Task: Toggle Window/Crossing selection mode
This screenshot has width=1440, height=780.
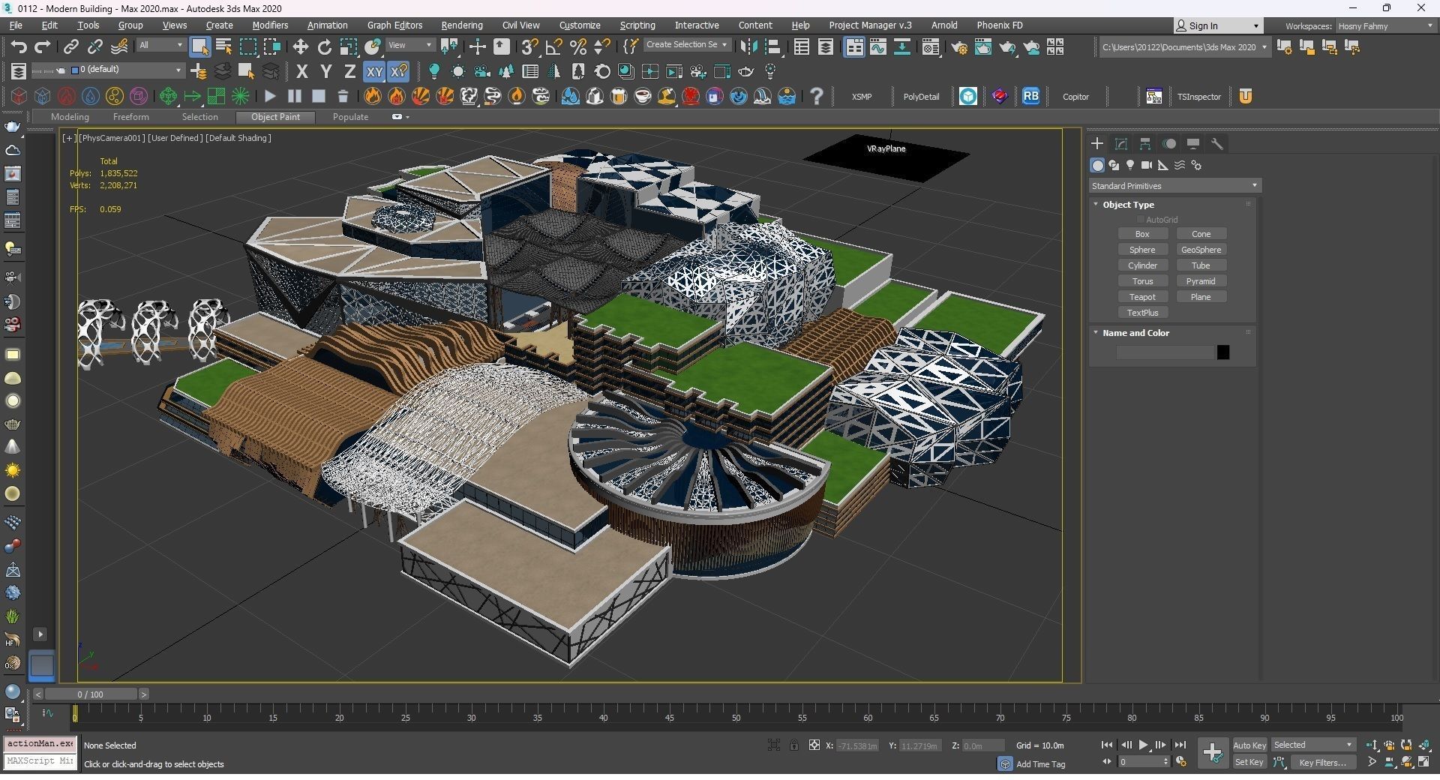Action: pyautogui.click(x=272, y=47)
